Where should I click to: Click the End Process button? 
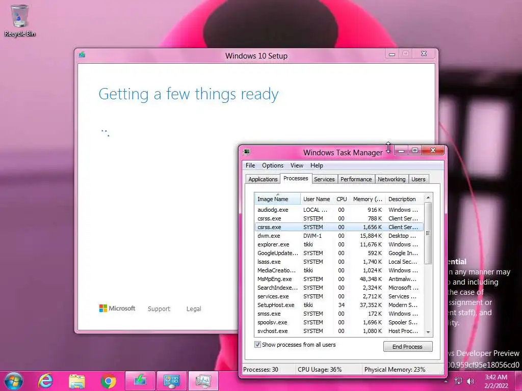pos(407,346)
